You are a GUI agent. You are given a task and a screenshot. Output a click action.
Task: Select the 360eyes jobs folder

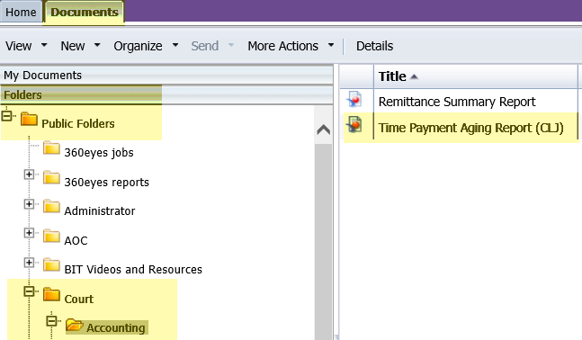pyautogui.click(x=99, y=153)
